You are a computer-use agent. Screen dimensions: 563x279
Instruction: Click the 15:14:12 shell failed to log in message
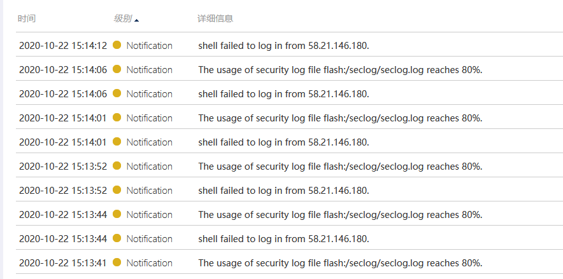click(x=283, y=46)
